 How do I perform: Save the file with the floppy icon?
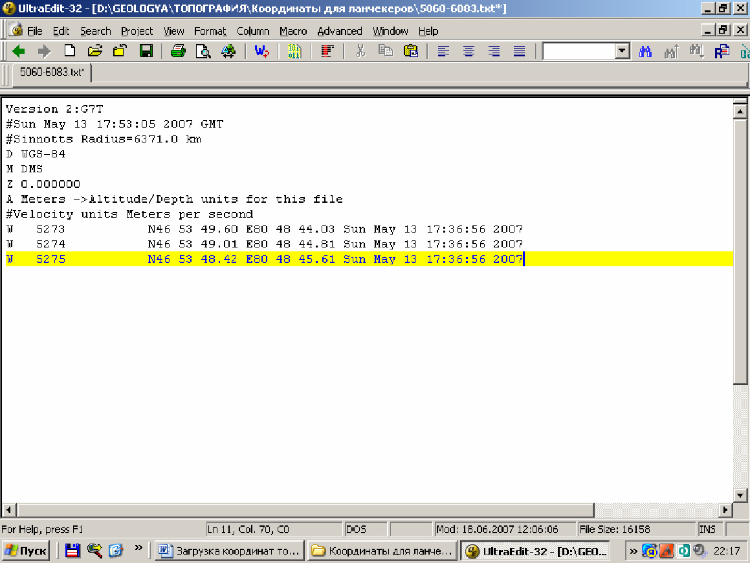point(146,51)
